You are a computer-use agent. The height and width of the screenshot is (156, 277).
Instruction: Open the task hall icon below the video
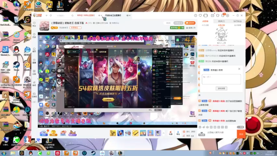tap(72, 133)
